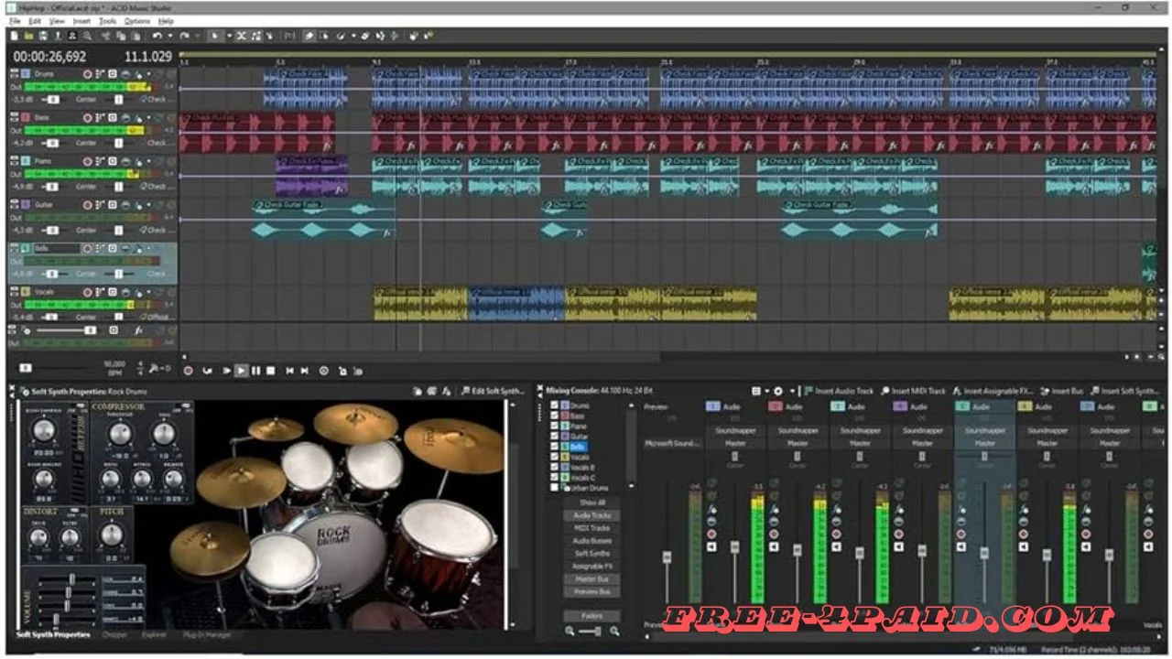The image size is (1172, 659).
Task: Click the Faders button in Mixing Console
Action: tap(592, 616)
